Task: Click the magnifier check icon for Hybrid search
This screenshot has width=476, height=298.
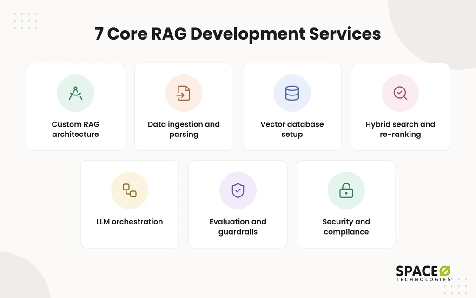Action: click(400, 93)
